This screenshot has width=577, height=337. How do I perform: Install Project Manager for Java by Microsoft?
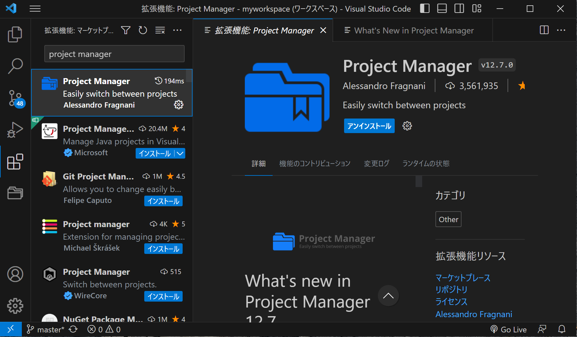tap(155, 153)
